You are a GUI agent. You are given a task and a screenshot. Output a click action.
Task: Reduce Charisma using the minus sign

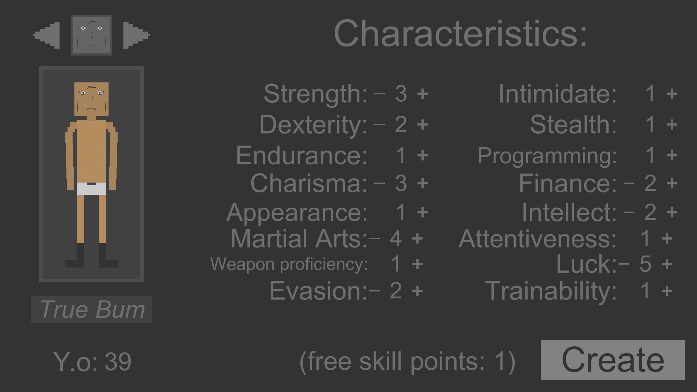pyautogui.click(x=379, y=183)
